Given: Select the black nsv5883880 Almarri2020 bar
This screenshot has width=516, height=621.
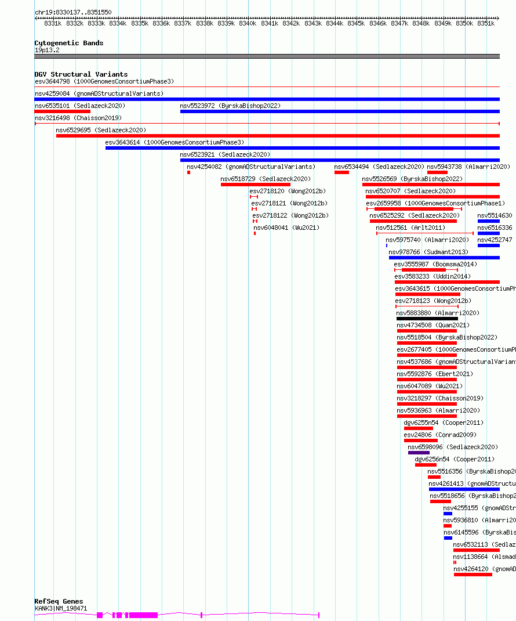Looking at the screenshot, I should coord(427,319).
